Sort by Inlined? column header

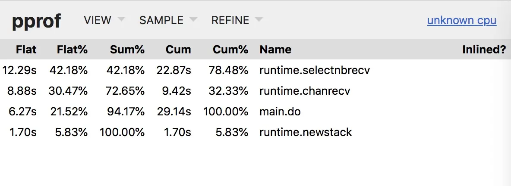(484, 50)
